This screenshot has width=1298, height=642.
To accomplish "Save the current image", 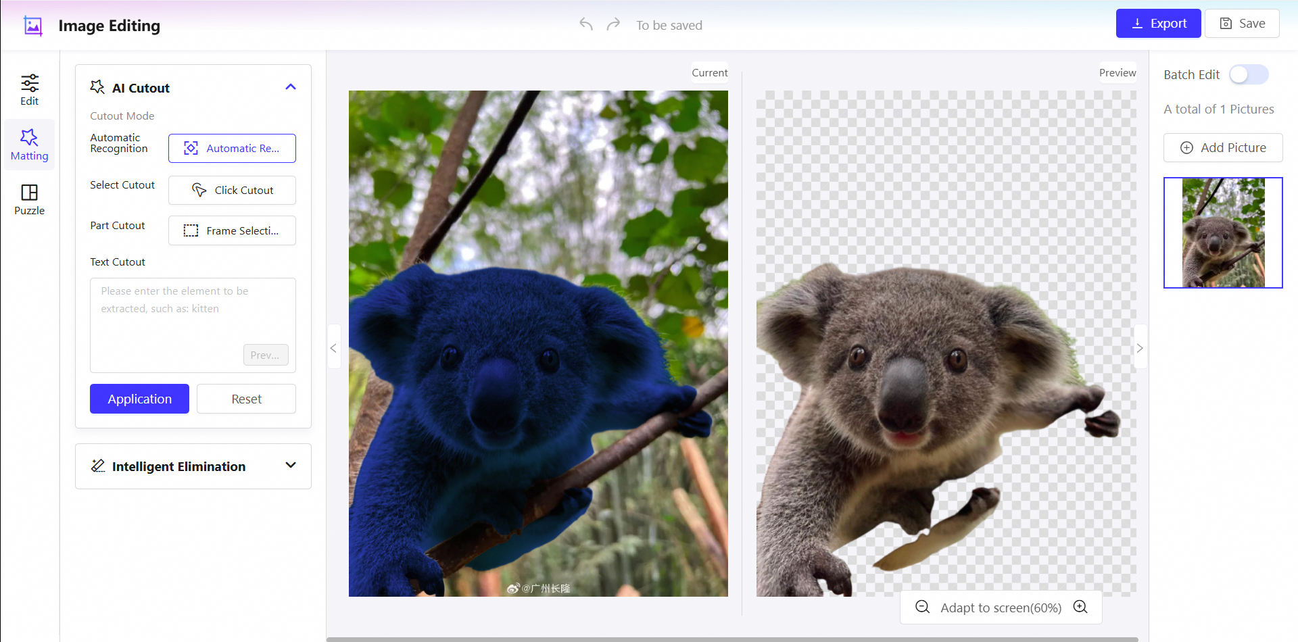I will 1242,24.
